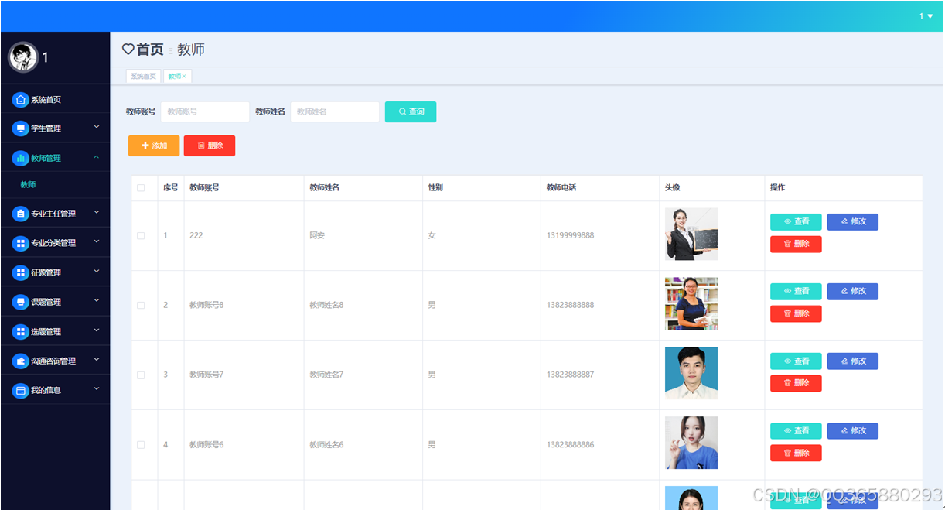Expand 沟通咨询管理 chevron
The image size is (945, 510).
97,359
